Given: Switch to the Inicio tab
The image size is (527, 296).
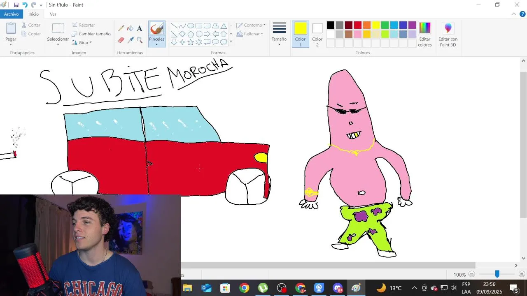Looking at the screenshot, I should click(34, 14).
